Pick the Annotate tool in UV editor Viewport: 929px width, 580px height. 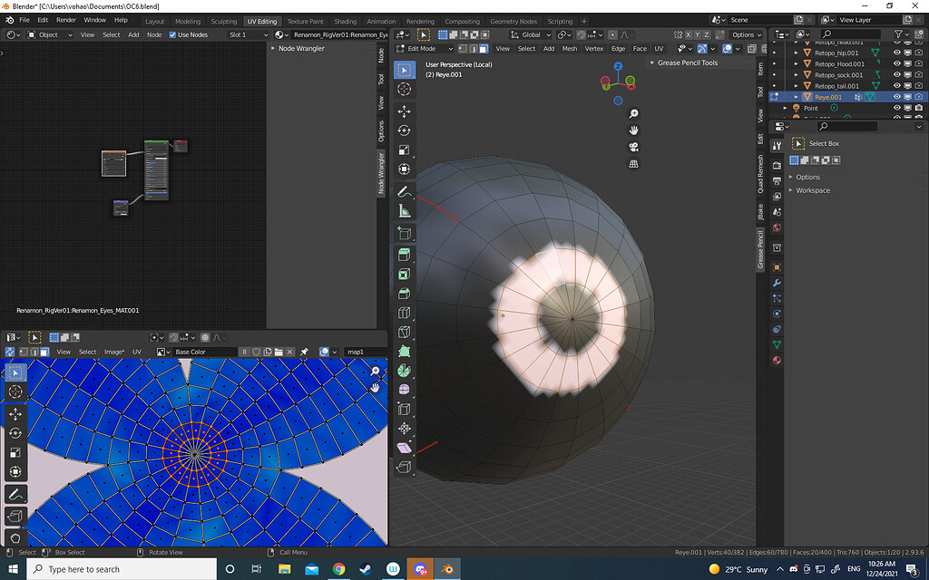[15, 495]
